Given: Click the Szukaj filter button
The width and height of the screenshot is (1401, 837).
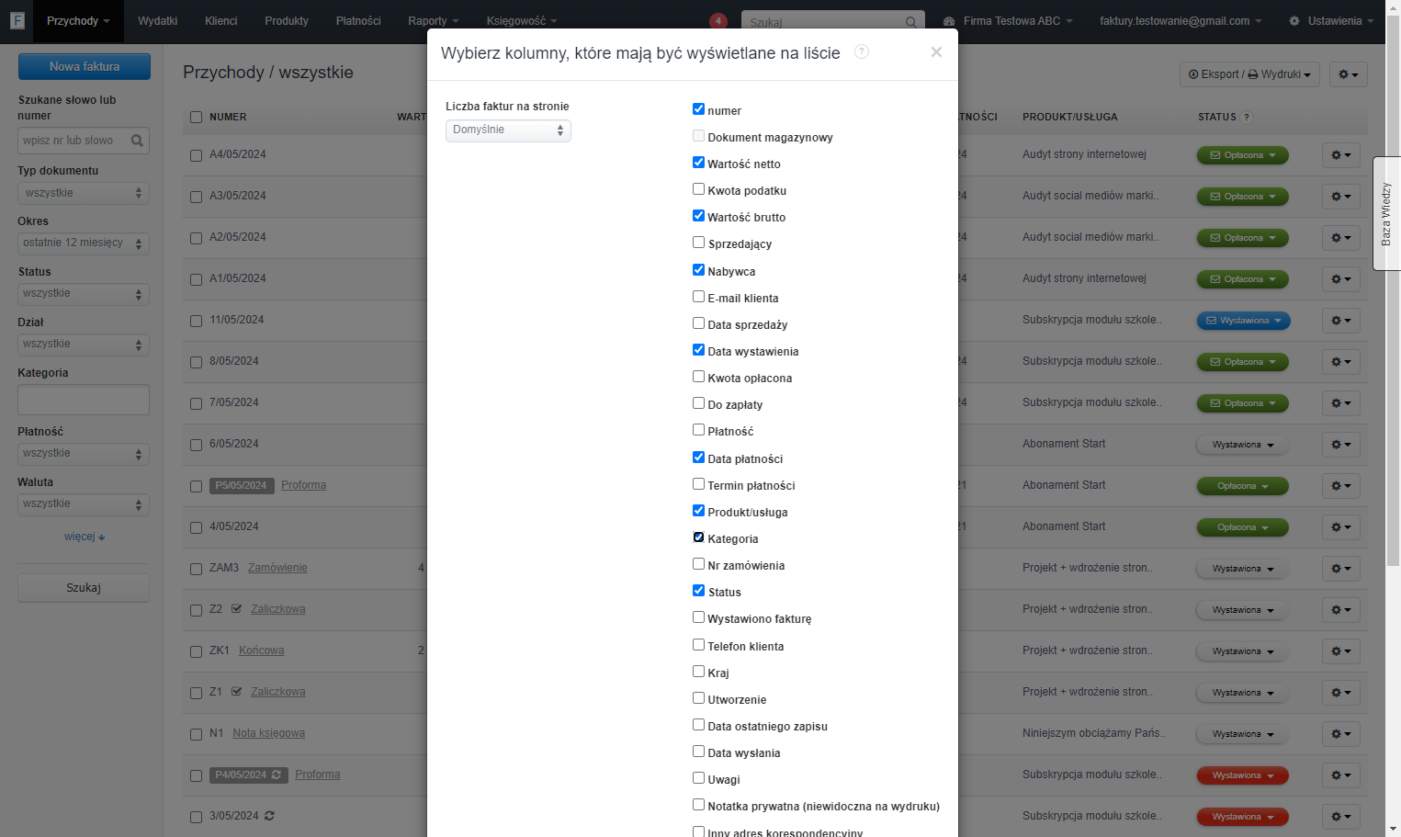Looking at the screenshot, I should pyautogui.click(x=84, y=588).
